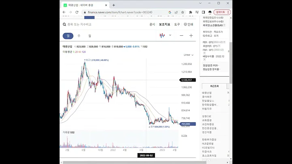Image resolution: width=292 pixels, height=164 pixels.
Task: Focus the 종목 또는 지수비교 search field
Action: (x=79, y=24)
